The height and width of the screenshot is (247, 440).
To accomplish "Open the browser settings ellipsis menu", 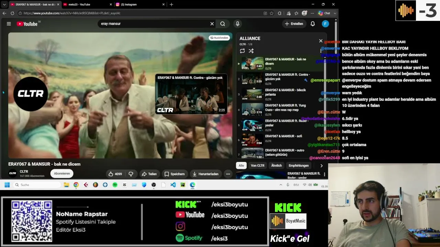I will (312, 13).
